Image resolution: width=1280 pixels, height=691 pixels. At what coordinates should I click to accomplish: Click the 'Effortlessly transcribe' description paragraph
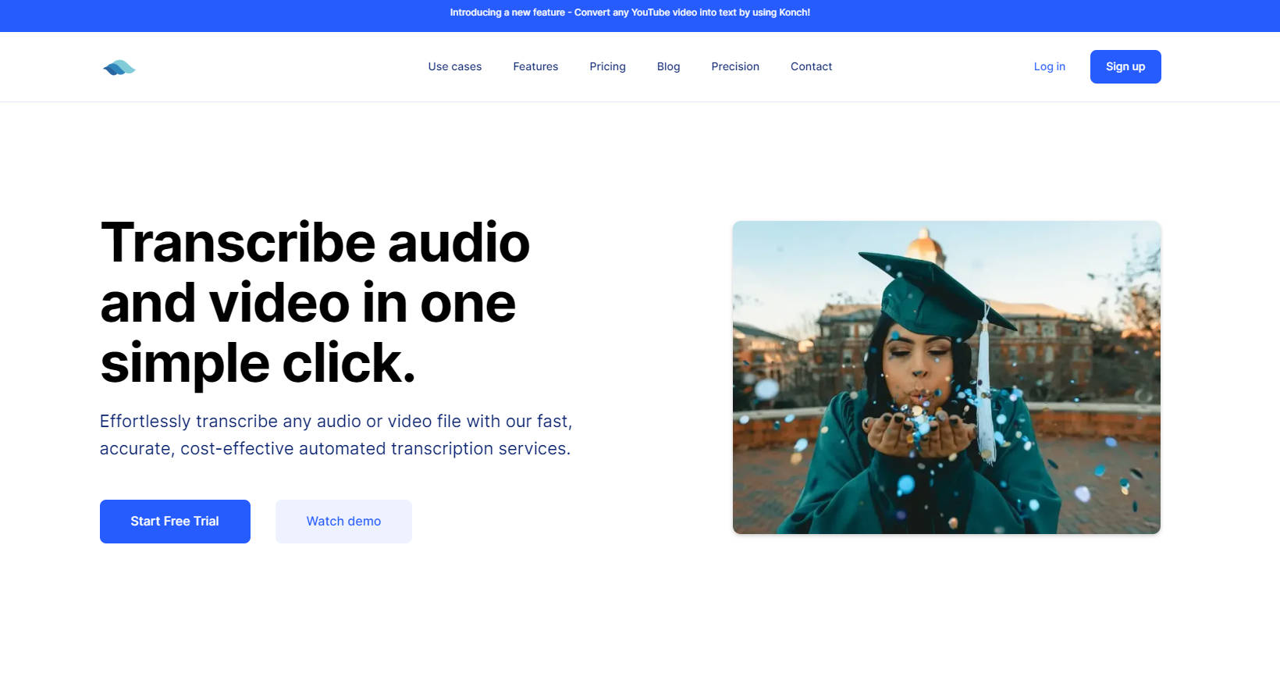coord(336,435)
